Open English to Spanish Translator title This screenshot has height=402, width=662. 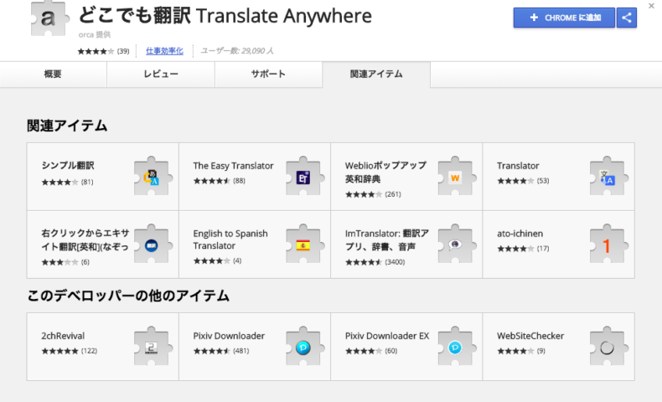(x=230, y=240)
